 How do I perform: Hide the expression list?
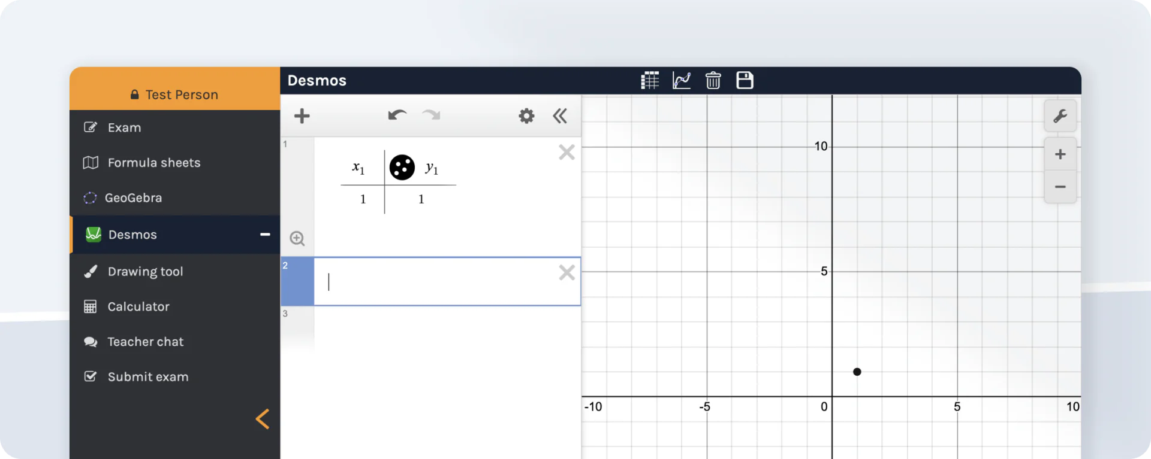[560, 115]
